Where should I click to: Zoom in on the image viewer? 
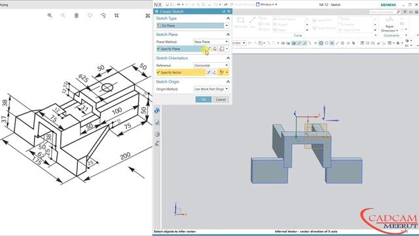(50, 16)
